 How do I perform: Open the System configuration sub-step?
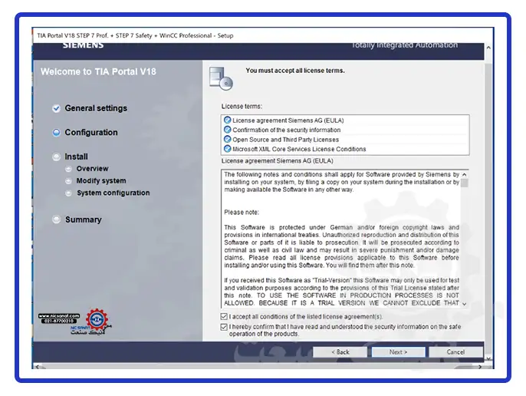tap(113, 193)
